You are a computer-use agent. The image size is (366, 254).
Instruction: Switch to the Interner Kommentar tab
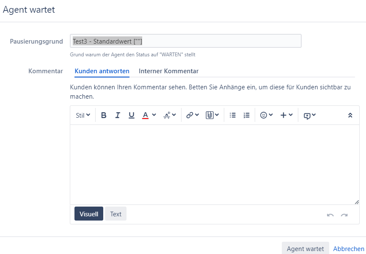pyautogui.click(x=168, y=71)
